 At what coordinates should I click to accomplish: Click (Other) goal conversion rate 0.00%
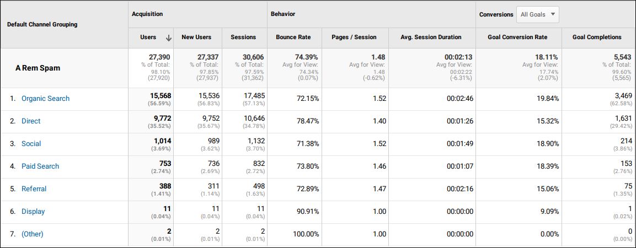click(x=549, y=234)
